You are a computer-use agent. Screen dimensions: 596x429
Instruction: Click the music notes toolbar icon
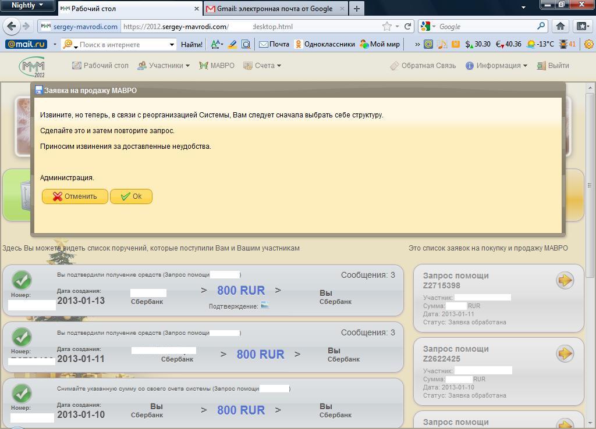click(442, 44)
